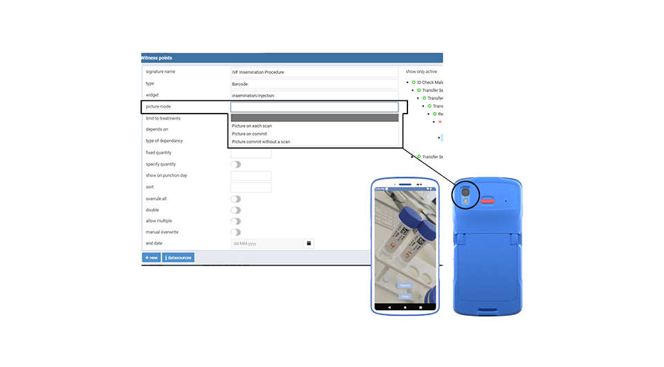The width and height of the screenshot is (664, 367).
Task: Click green status circle for ID Check Male
Action: coord(414,82)
